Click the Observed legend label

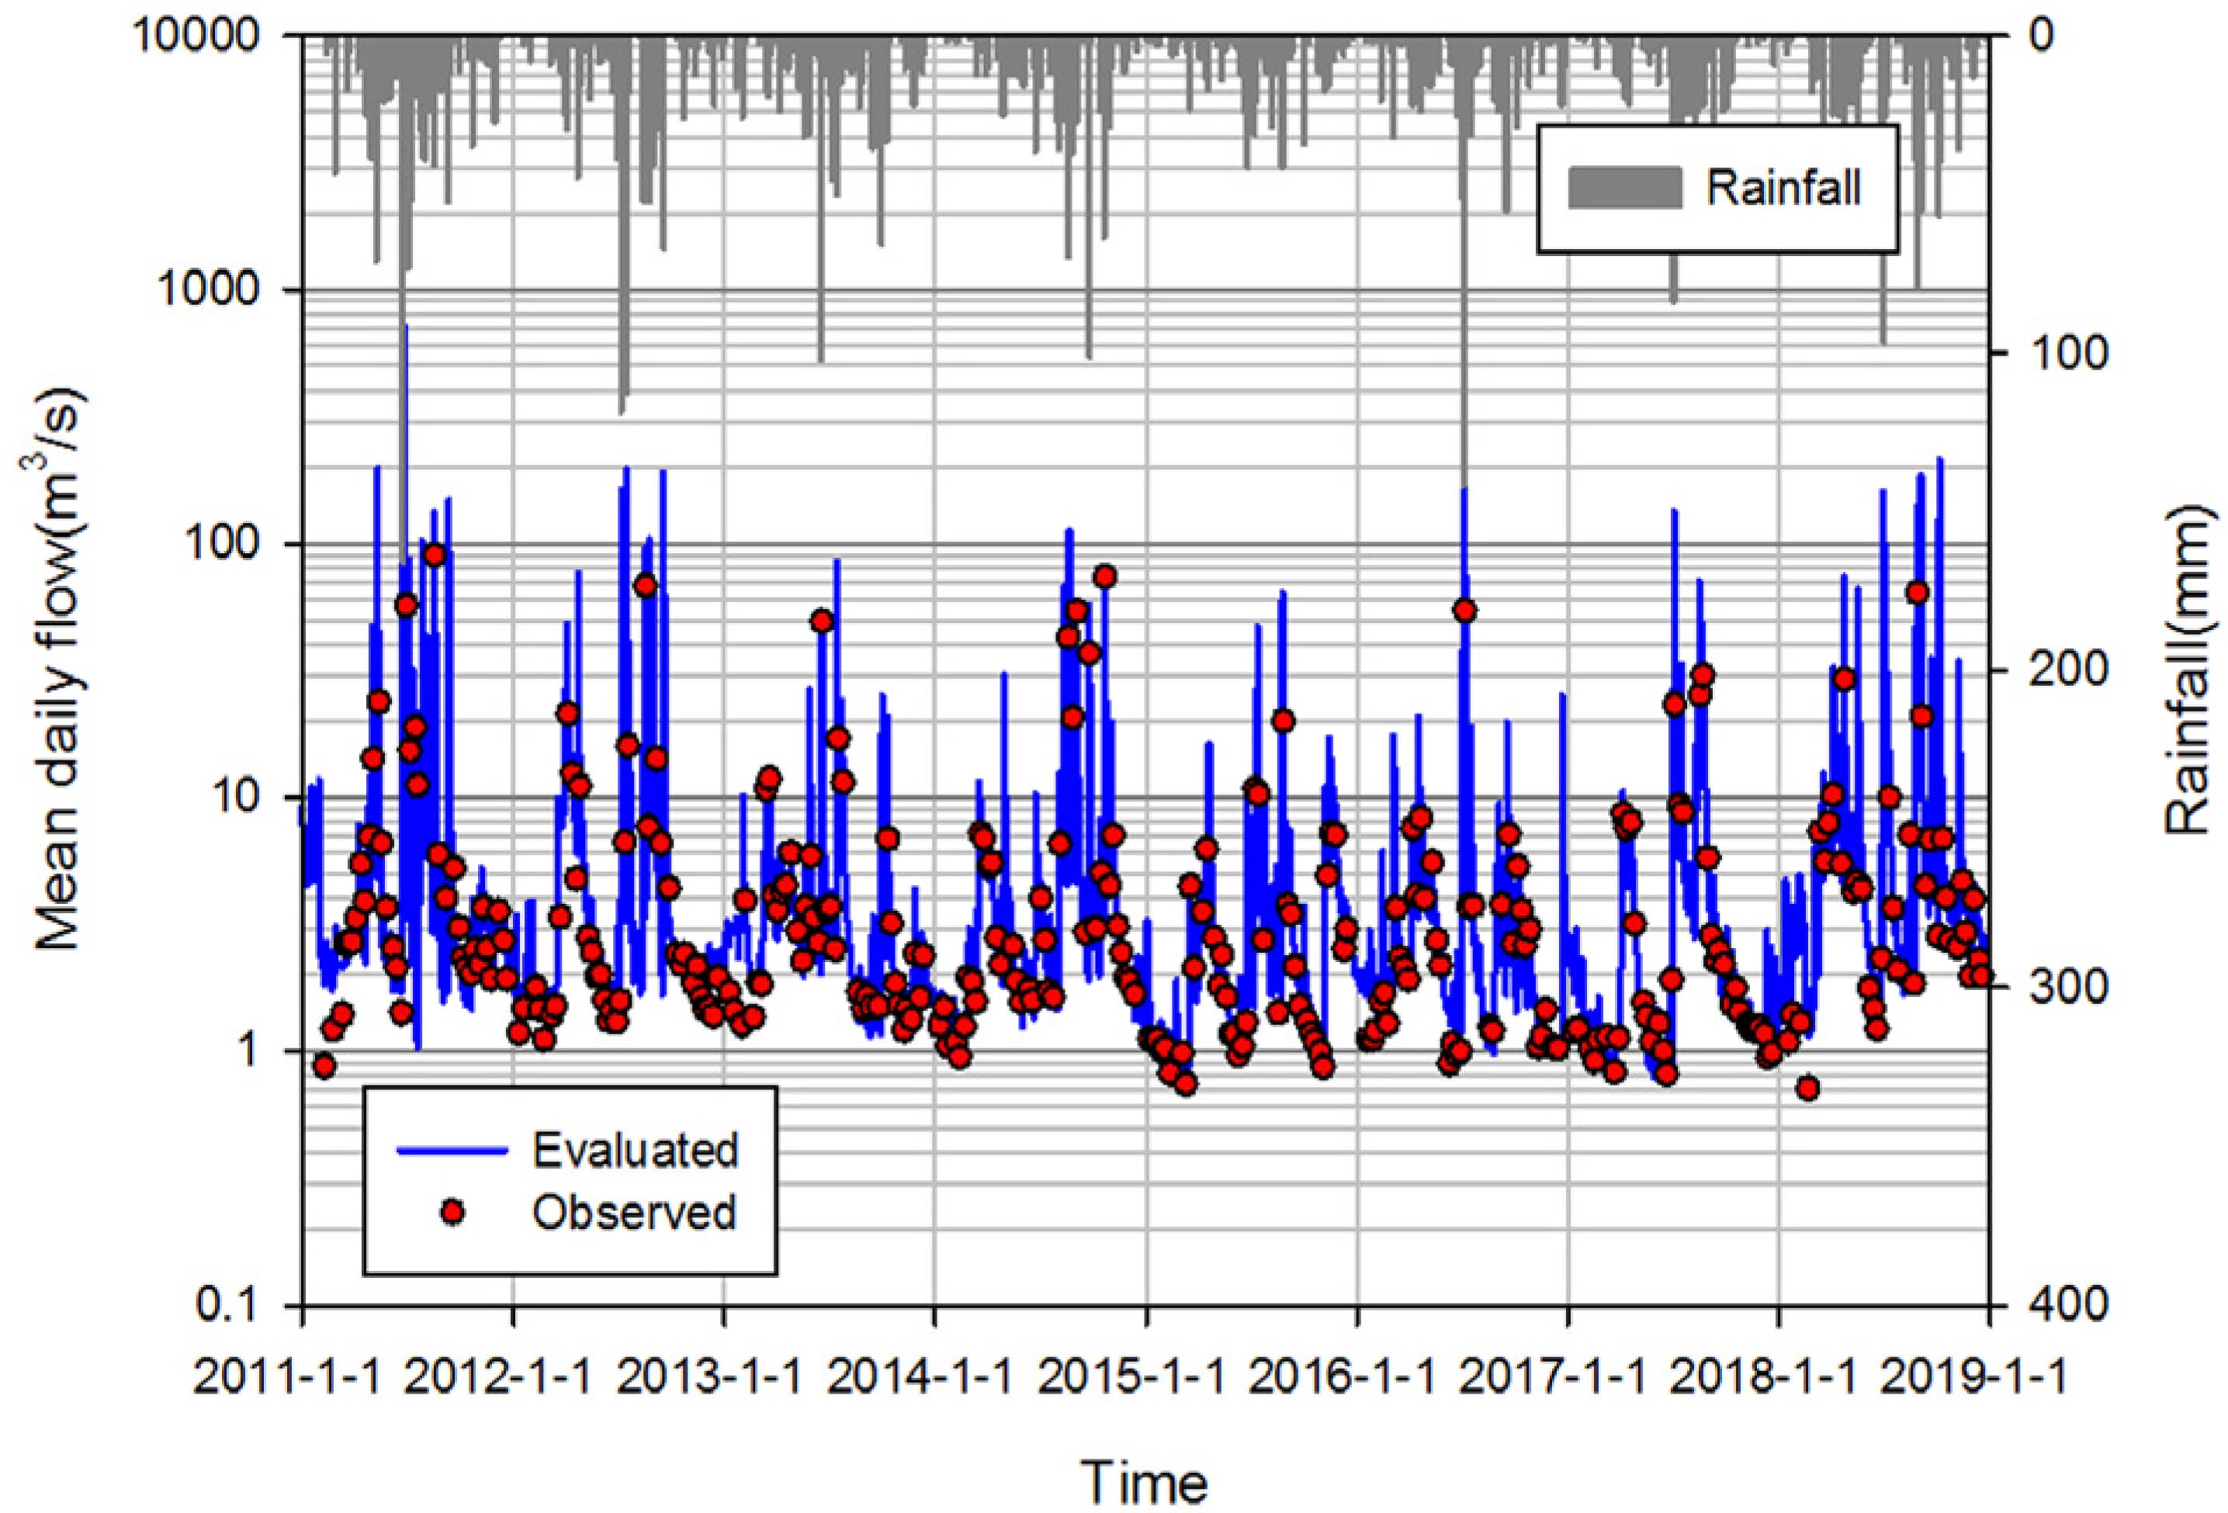pyautogui.click(x=635, y=1213)
